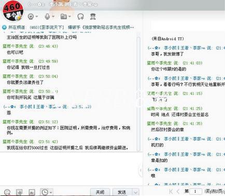The image size is (225, 196).
Task: Click sender line with timestamp 23:51:42
Action: pyautogui.click(x=30, y=142)
